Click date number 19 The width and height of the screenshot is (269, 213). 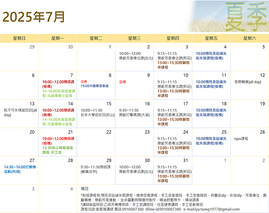(x=262, y=104)
